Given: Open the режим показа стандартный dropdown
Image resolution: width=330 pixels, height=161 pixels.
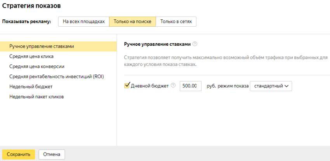Looking at the screenshot, I should tap(271, 86).
